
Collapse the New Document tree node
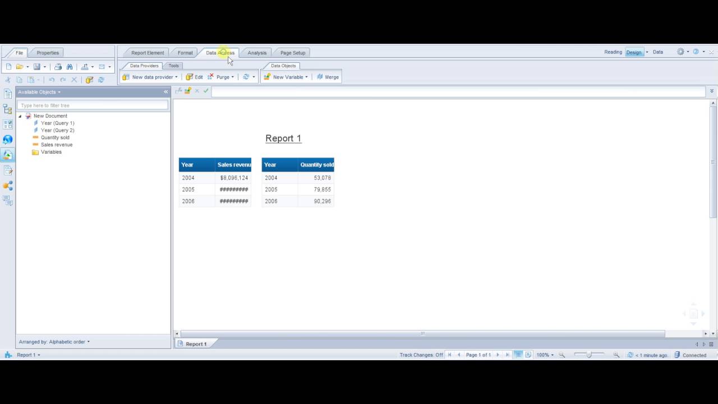tap(20, 116)
